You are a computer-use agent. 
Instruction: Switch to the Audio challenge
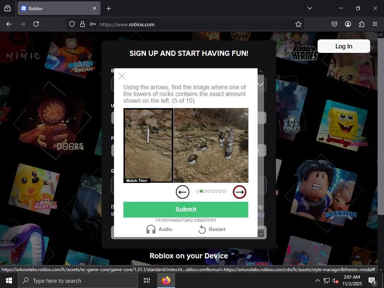[x=159, y=229]
